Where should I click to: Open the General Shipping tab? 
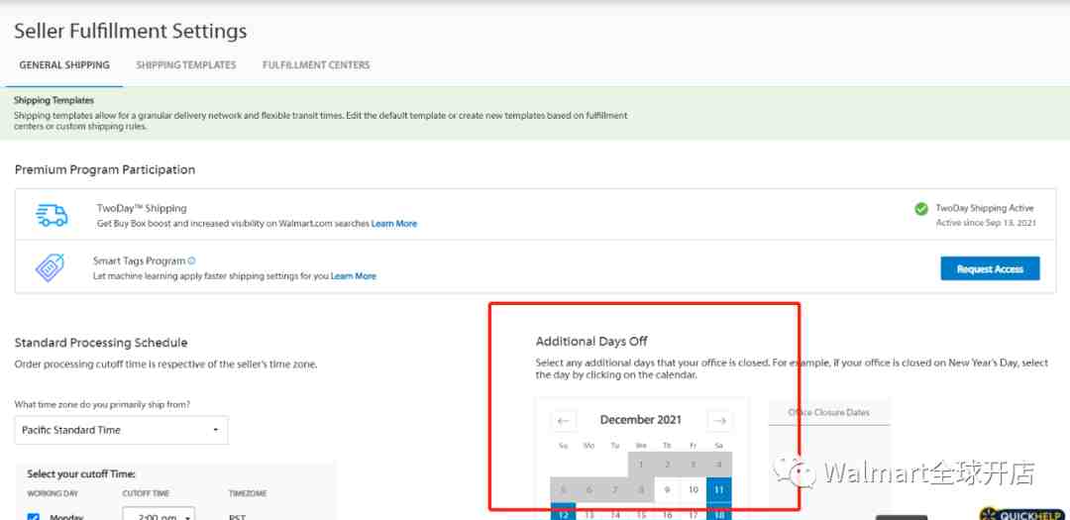[x=64, y=65]
